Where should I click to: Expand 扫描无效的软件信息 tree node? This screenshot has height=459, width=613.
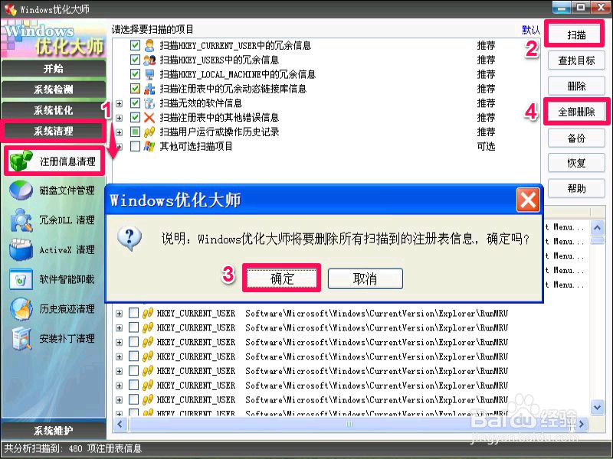point(120,104)
